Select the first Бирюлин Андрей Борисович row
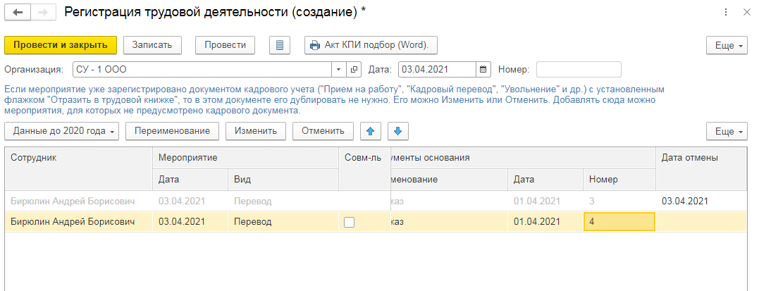Viewport: 759px width, 291px height. pos(78,201)
